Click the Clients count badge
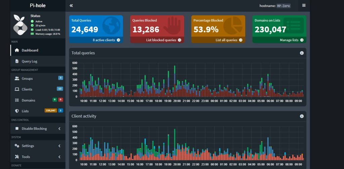Viewport: 344px width, 169px height. (x=60, y=89)
